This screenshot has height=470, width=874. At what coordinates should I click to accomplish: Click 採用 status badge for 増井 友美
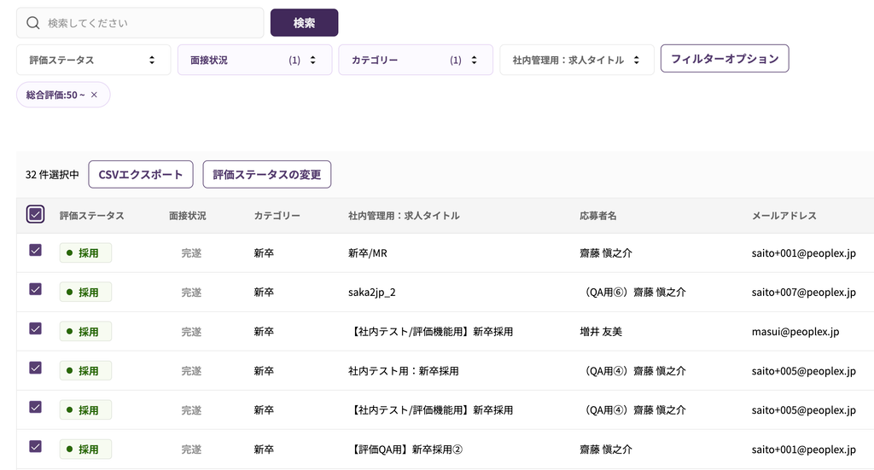pyautogui.click(x=85, y=332)
